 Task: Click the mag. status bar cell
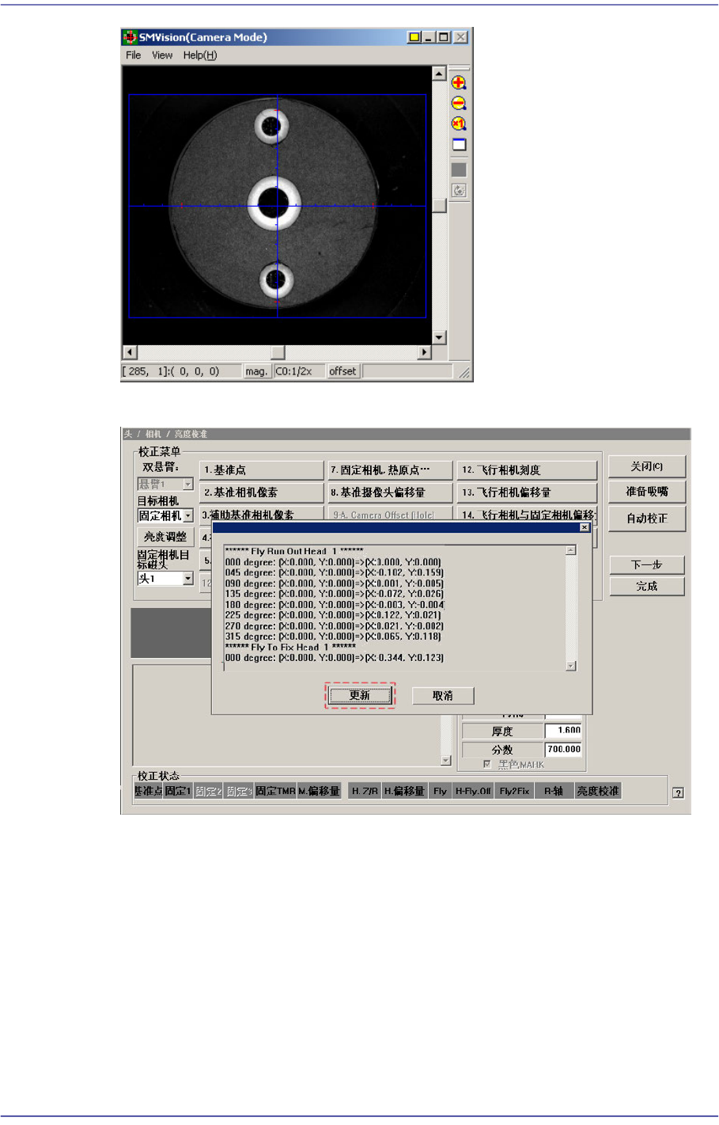point(256,371)
